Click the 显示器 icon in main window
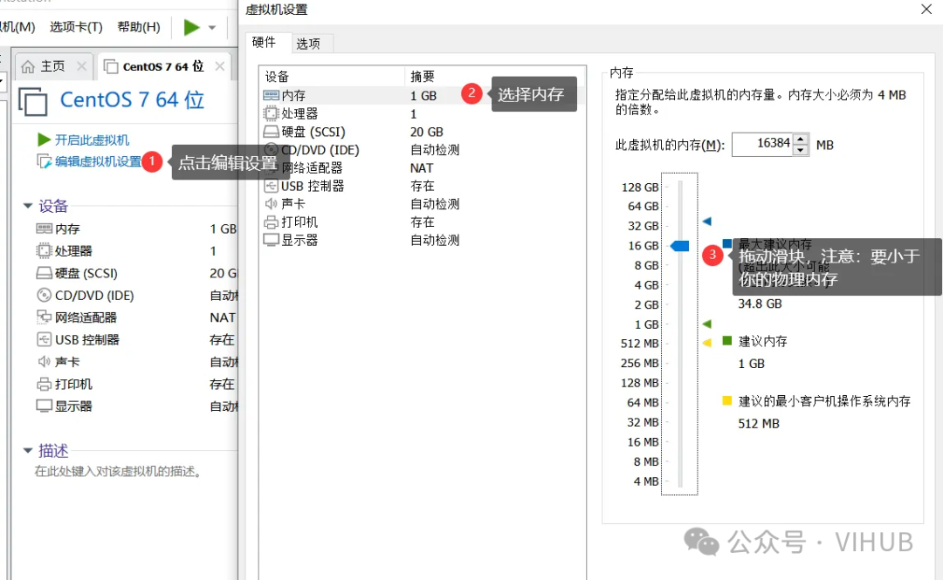Viewport: 943px width, 580px height. click(x=44, y=406)
